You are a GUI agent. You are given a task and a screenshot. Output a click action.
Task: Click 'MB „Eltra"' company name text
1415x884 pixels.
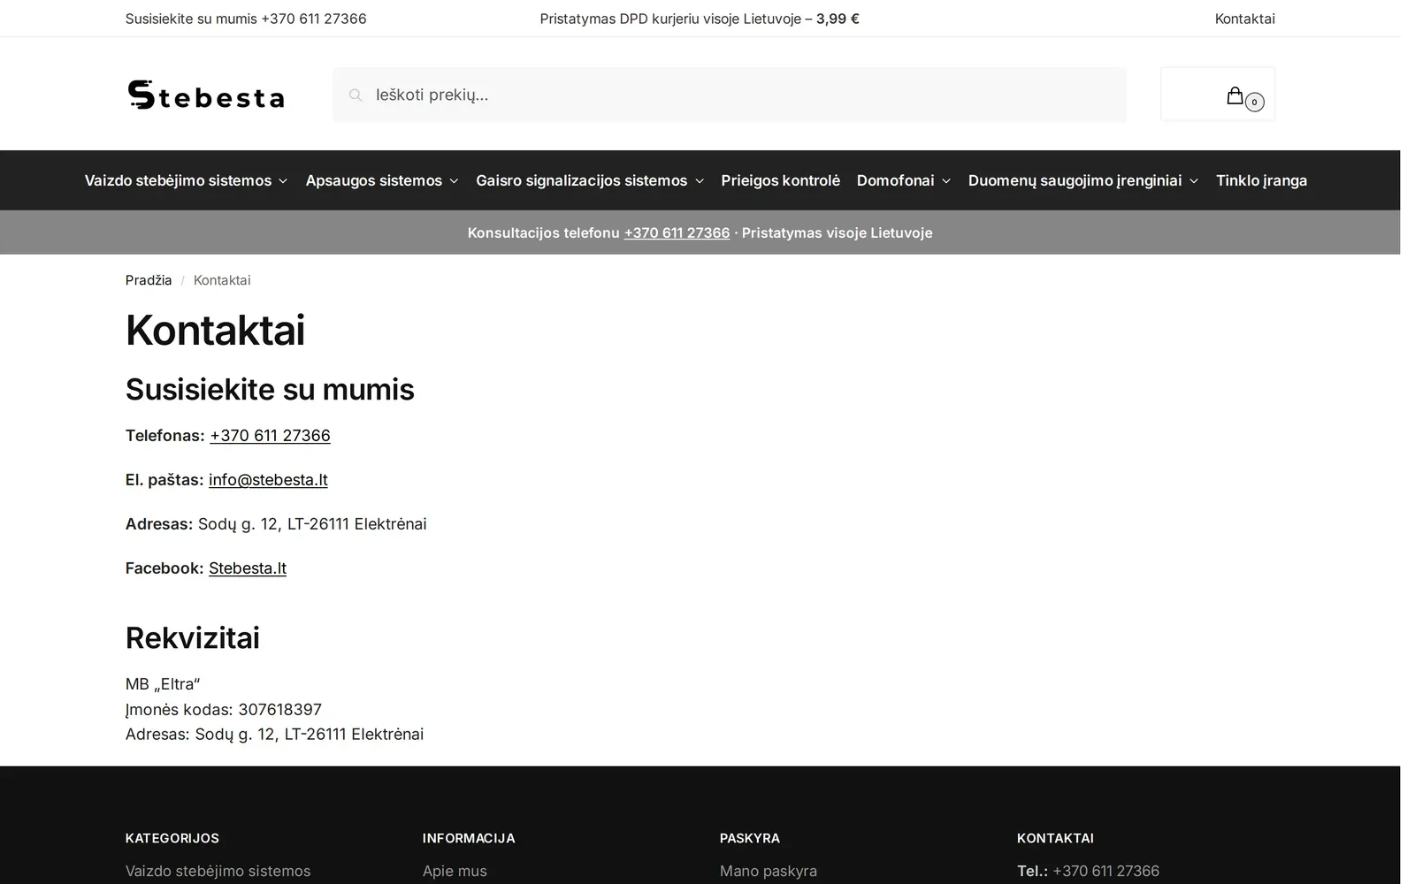click(163, 684)
